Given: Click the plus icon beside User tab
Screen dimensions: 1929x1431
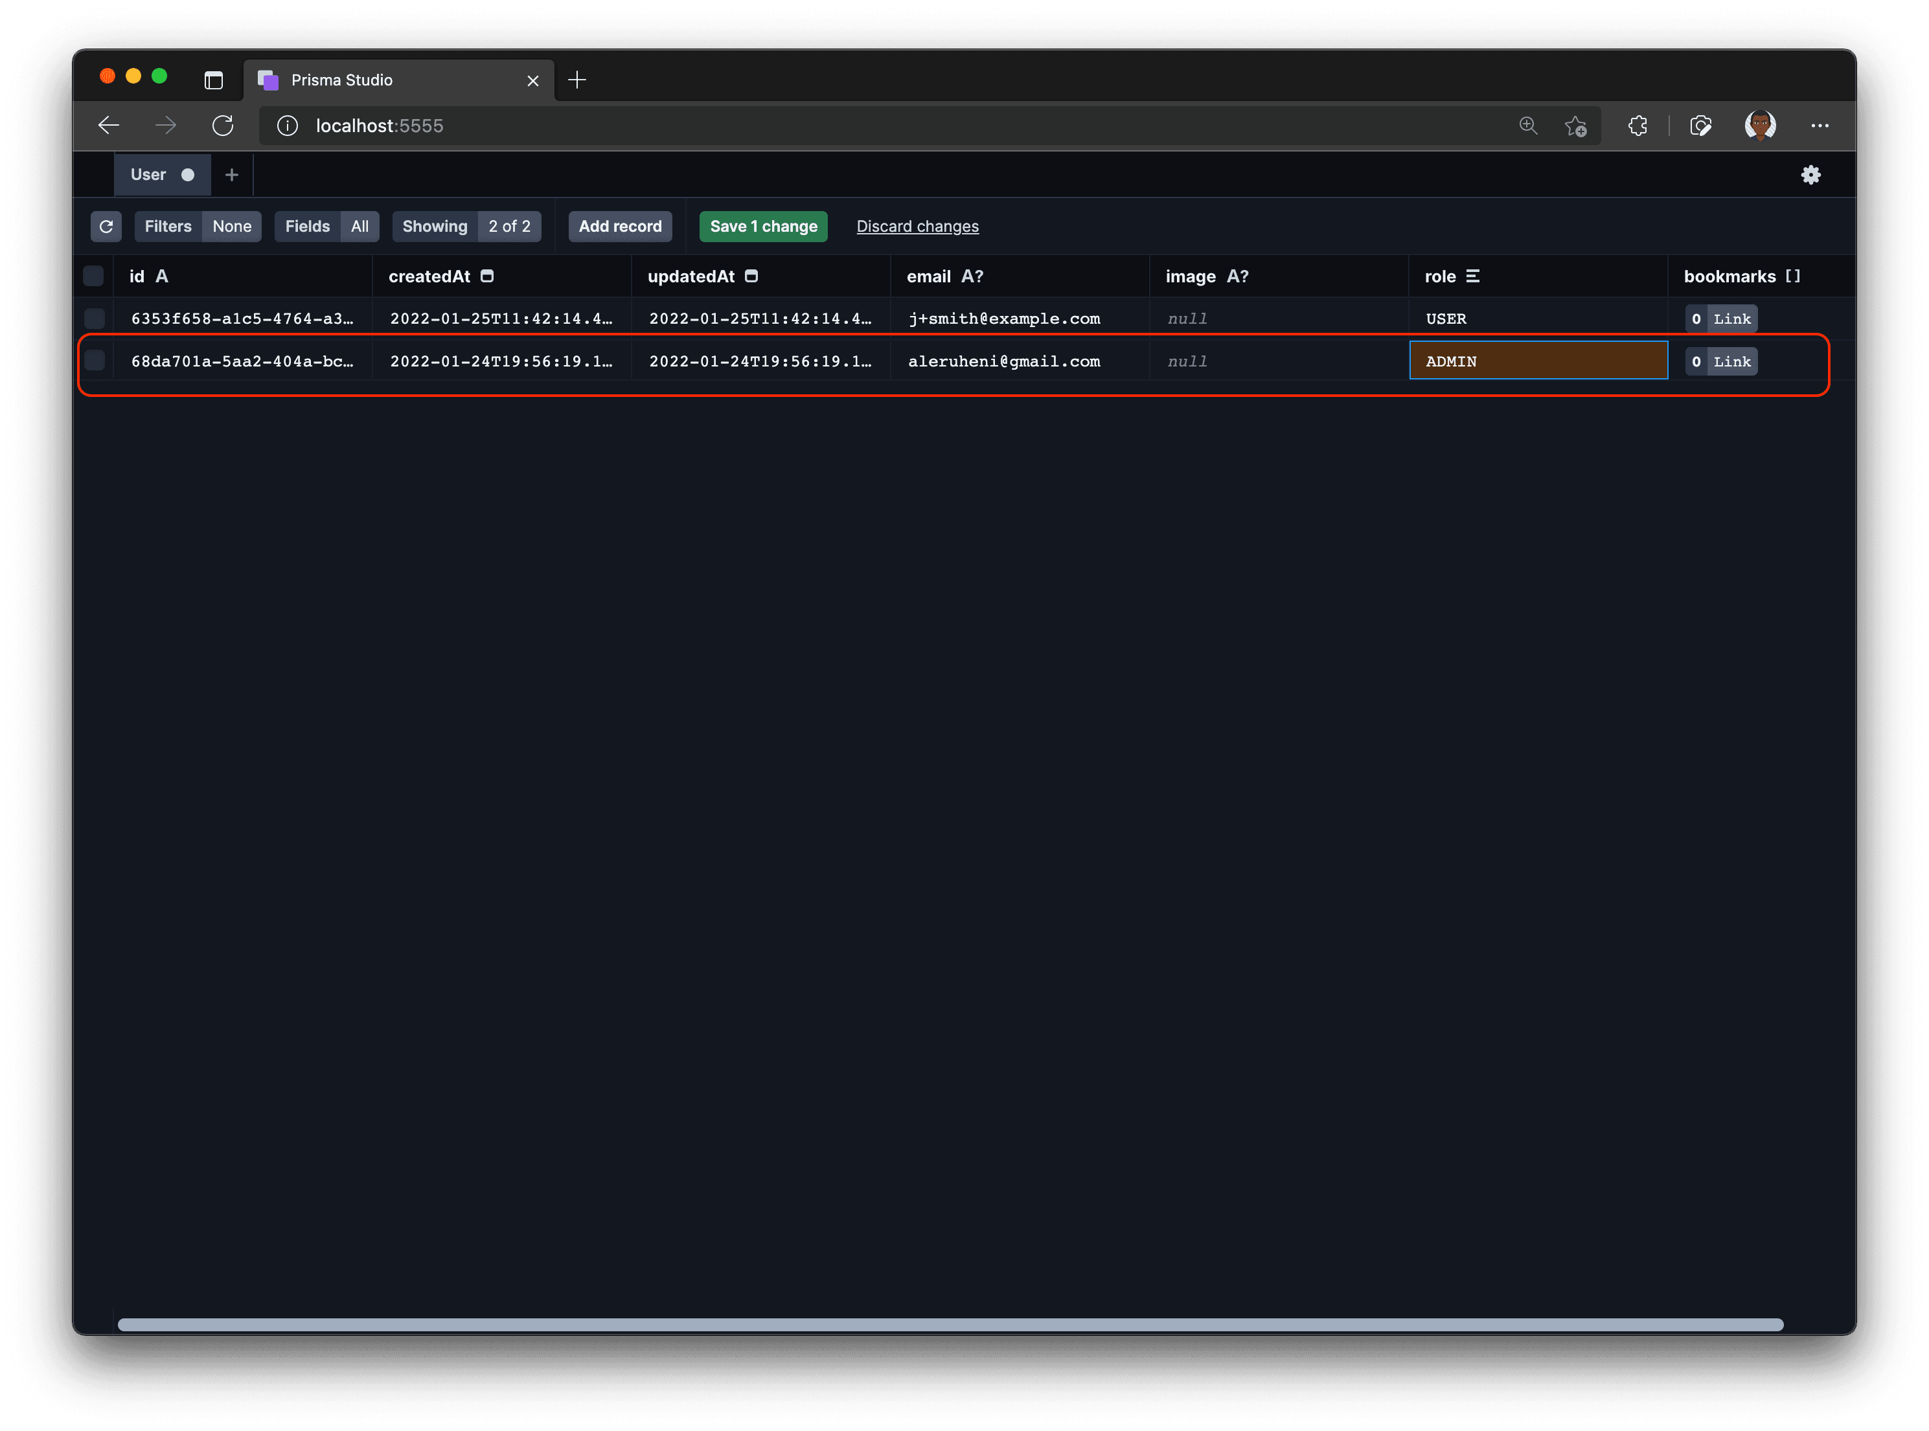Looking at the screenshot, I should point(231,175).
